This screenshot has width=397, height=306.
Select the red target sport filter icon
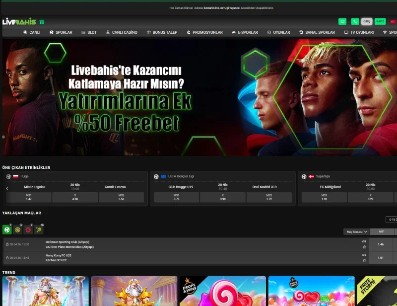click(28, 229)
